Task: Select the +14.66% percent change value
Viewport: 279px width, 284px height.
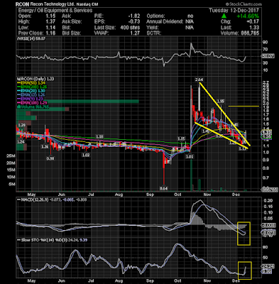Action: [x=248, y=16]
